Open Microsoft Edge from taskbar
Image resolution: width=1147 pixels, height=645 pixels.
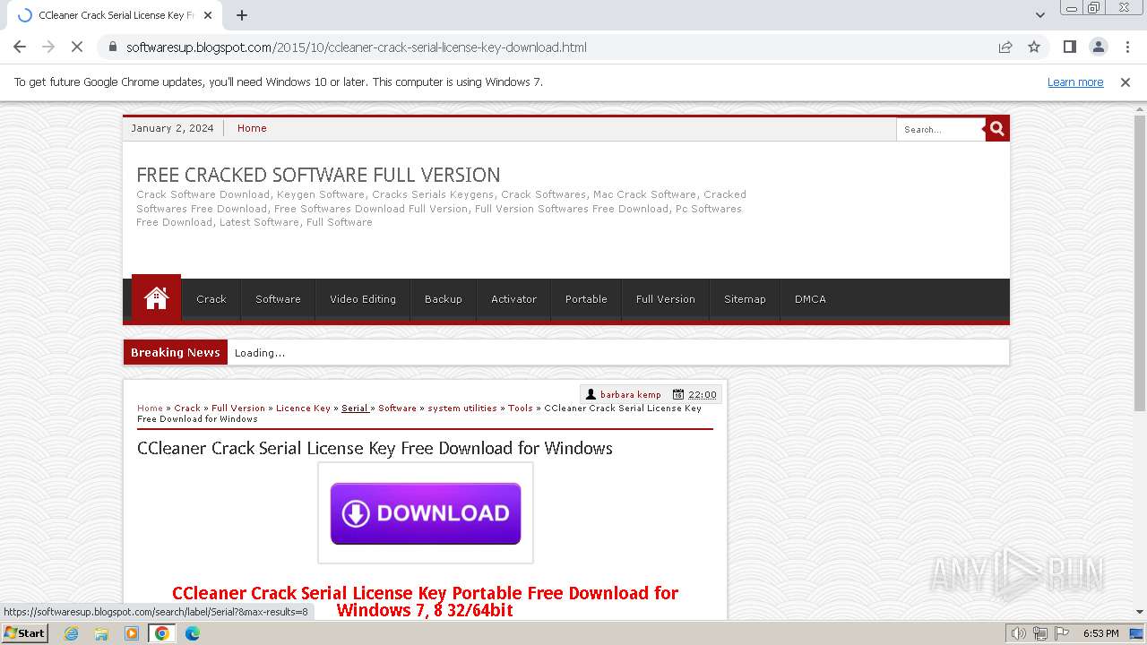tap(193, 633)
